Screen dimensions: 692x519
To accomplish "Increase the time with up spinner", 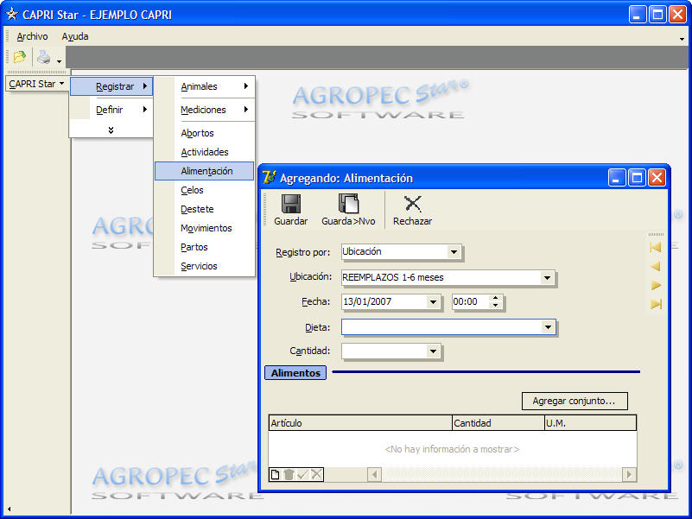I will (496, 298).
